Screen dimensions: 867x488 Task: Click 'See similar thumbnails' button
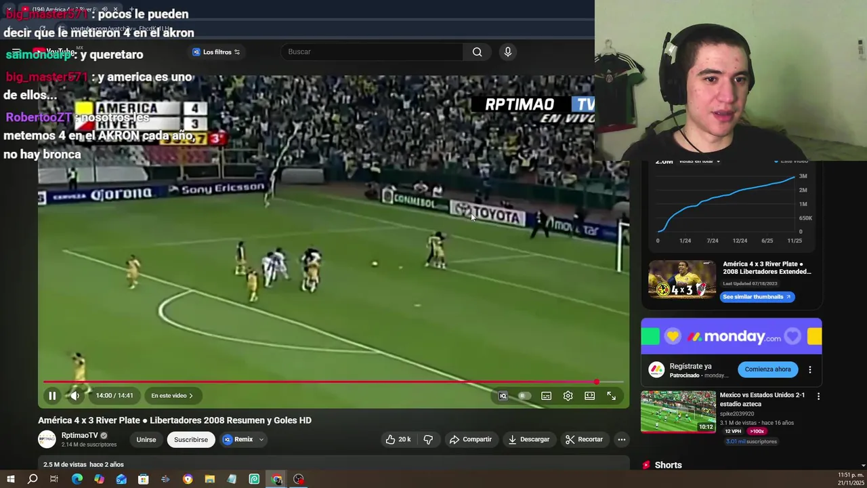[757, 297]
